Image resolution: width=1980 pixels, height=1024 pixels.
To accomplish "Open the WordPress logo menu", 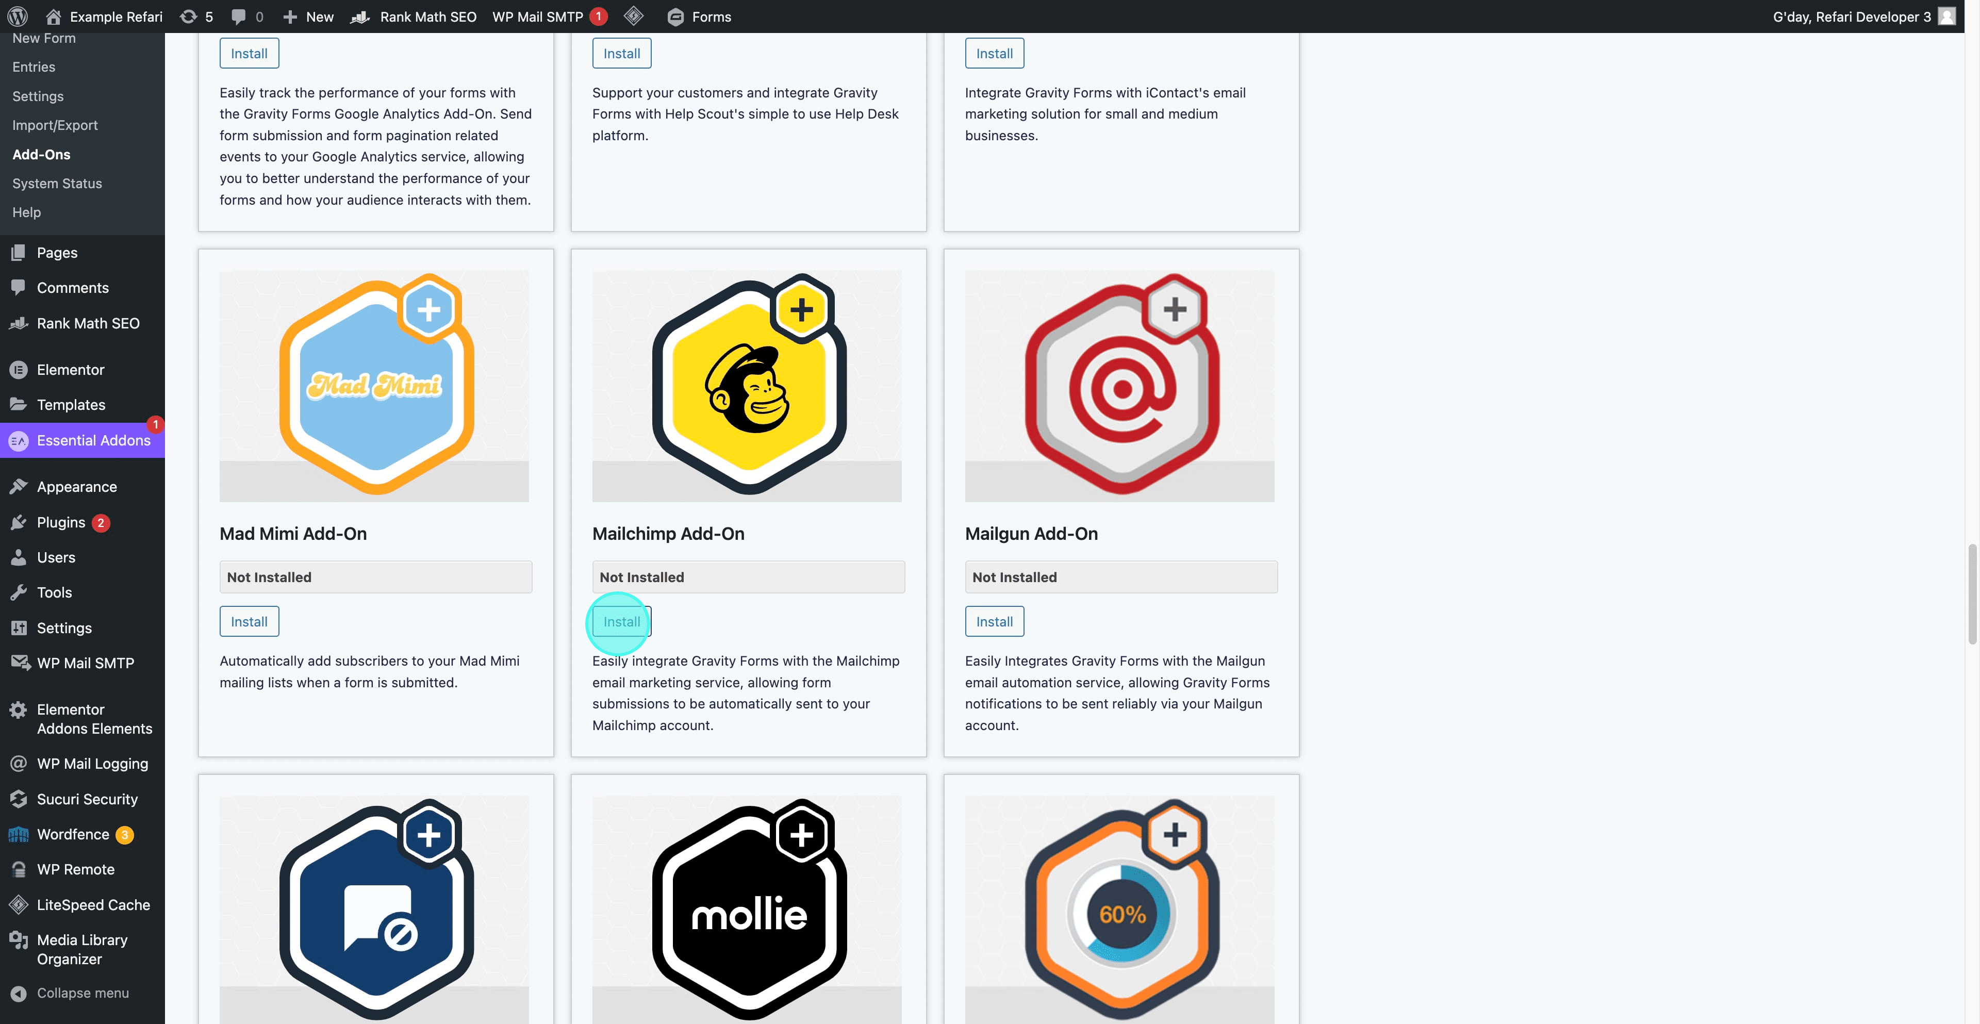I will point(18,16).
